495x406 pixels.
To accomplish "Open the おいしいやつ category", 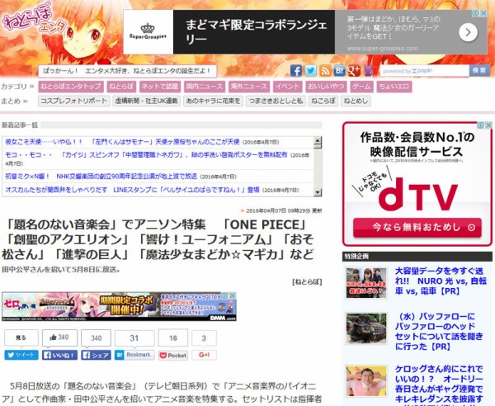I will point(326,87).
